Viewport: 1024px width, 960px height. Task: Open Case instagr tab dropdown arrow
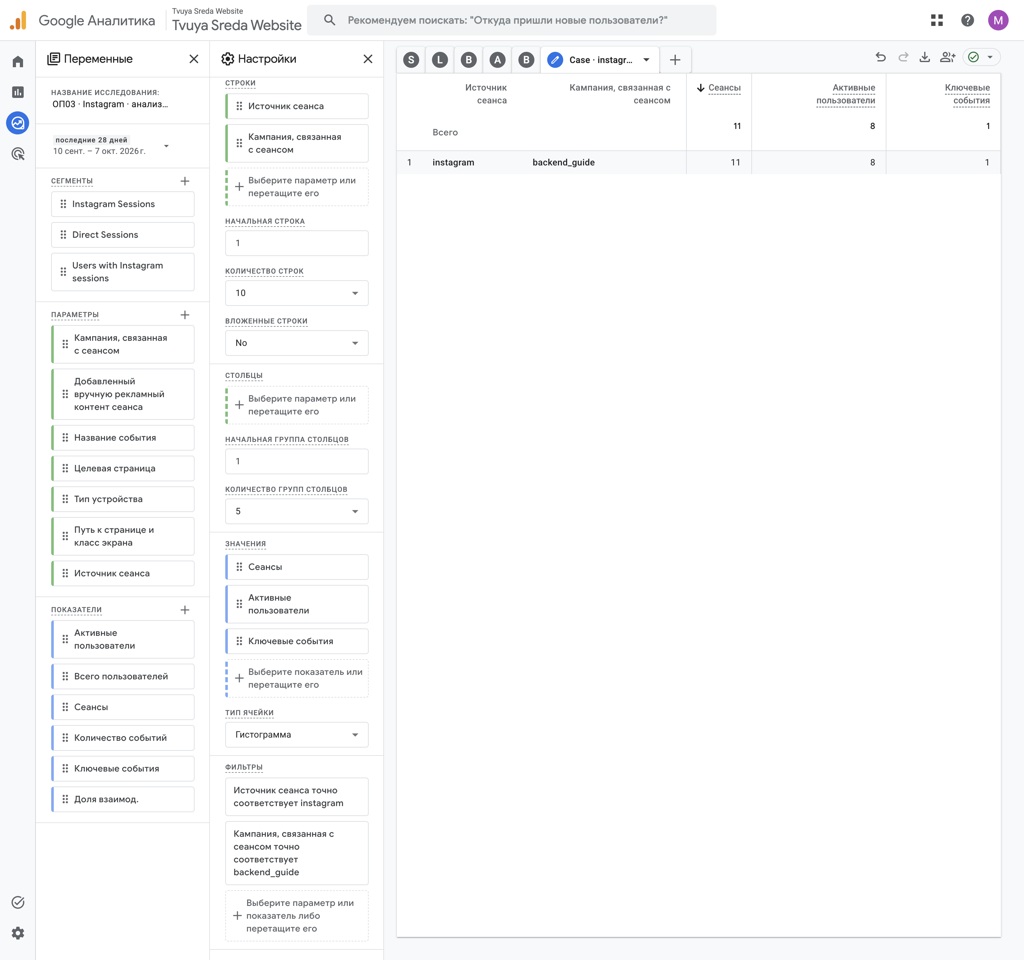pos(646,60)
